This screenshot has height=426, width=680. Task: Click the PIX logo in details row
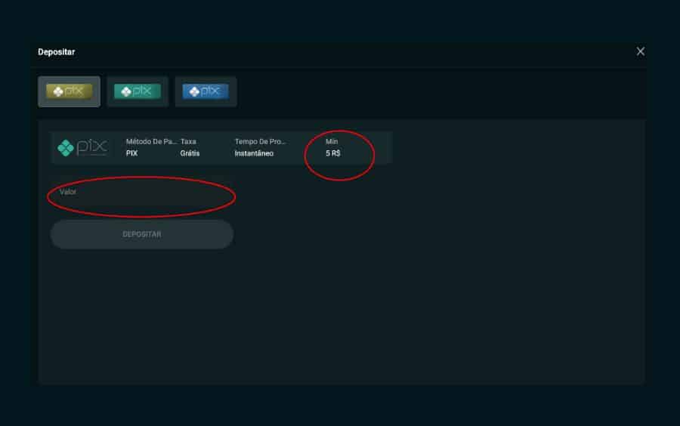(x=82, y=147)
